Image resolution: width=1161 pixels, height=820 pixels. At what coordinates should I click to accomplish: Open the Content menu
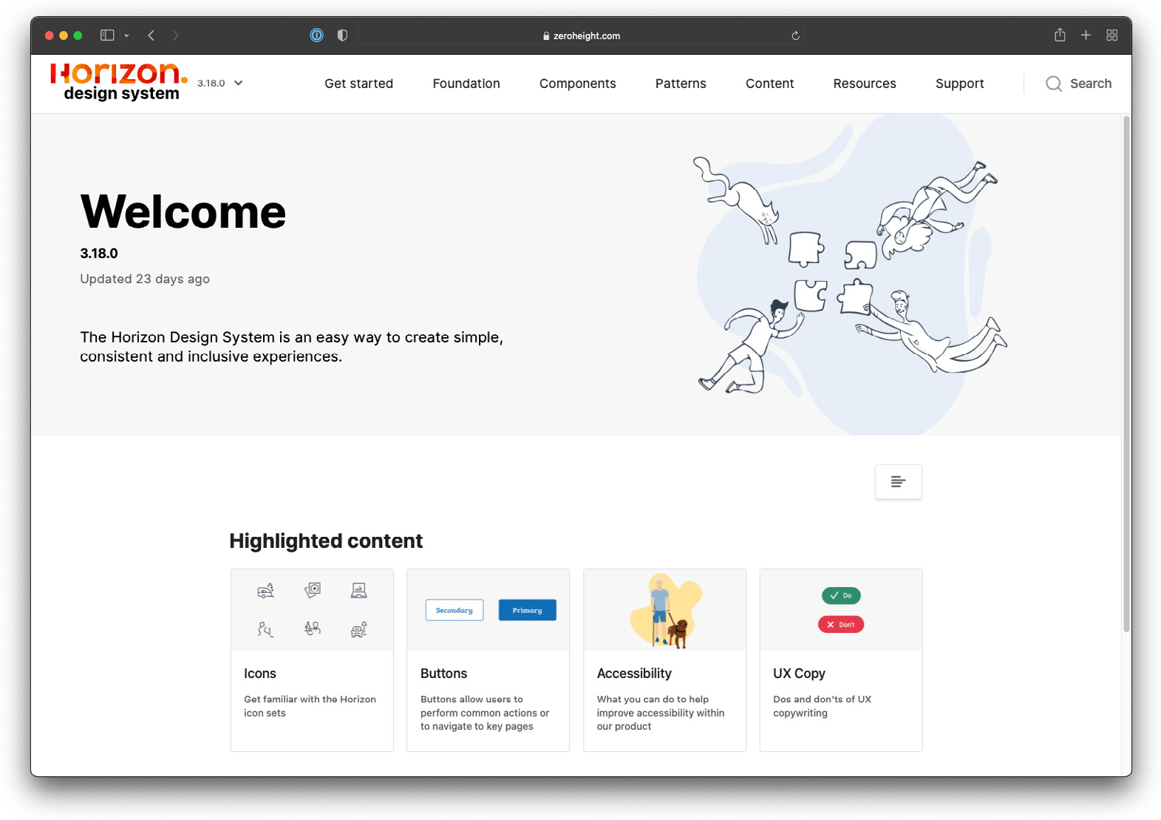769,84
